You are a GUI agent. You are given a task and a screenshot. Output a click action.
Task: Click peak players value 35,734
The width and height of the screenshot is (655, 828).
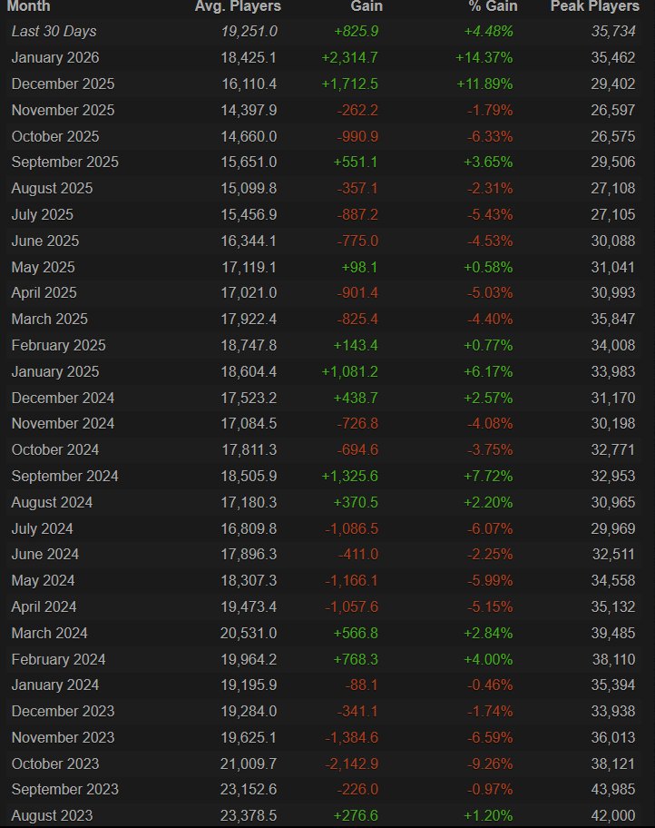613,32
